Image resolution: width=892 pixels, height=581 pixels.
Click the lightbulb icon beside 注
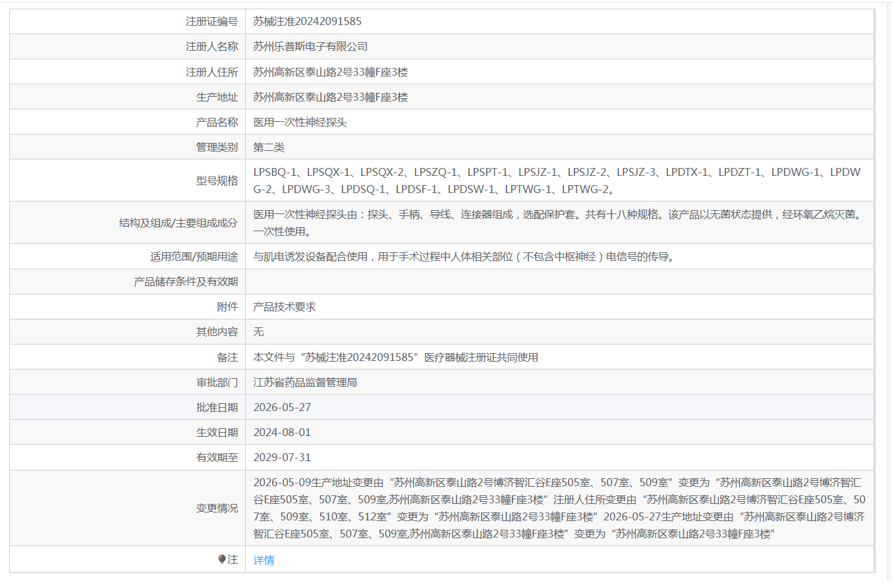222,559
